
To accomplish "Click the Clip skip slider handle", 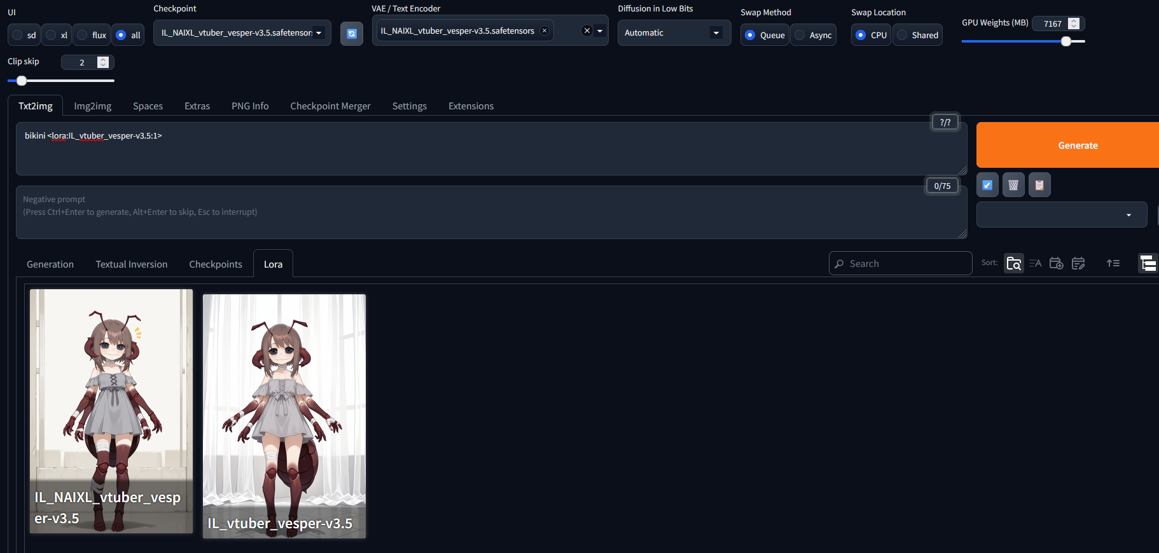I will tap(22, 81).
